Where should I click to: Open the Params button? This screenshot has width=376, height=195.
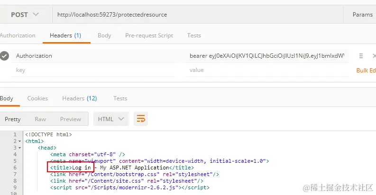tap(362, 15)
